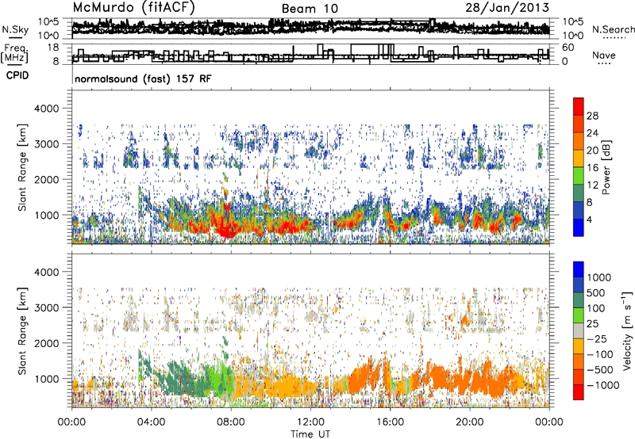Select the '1000' tick on velocity panel axis
The height and width of the screenshot is (439, 635).
49,379
